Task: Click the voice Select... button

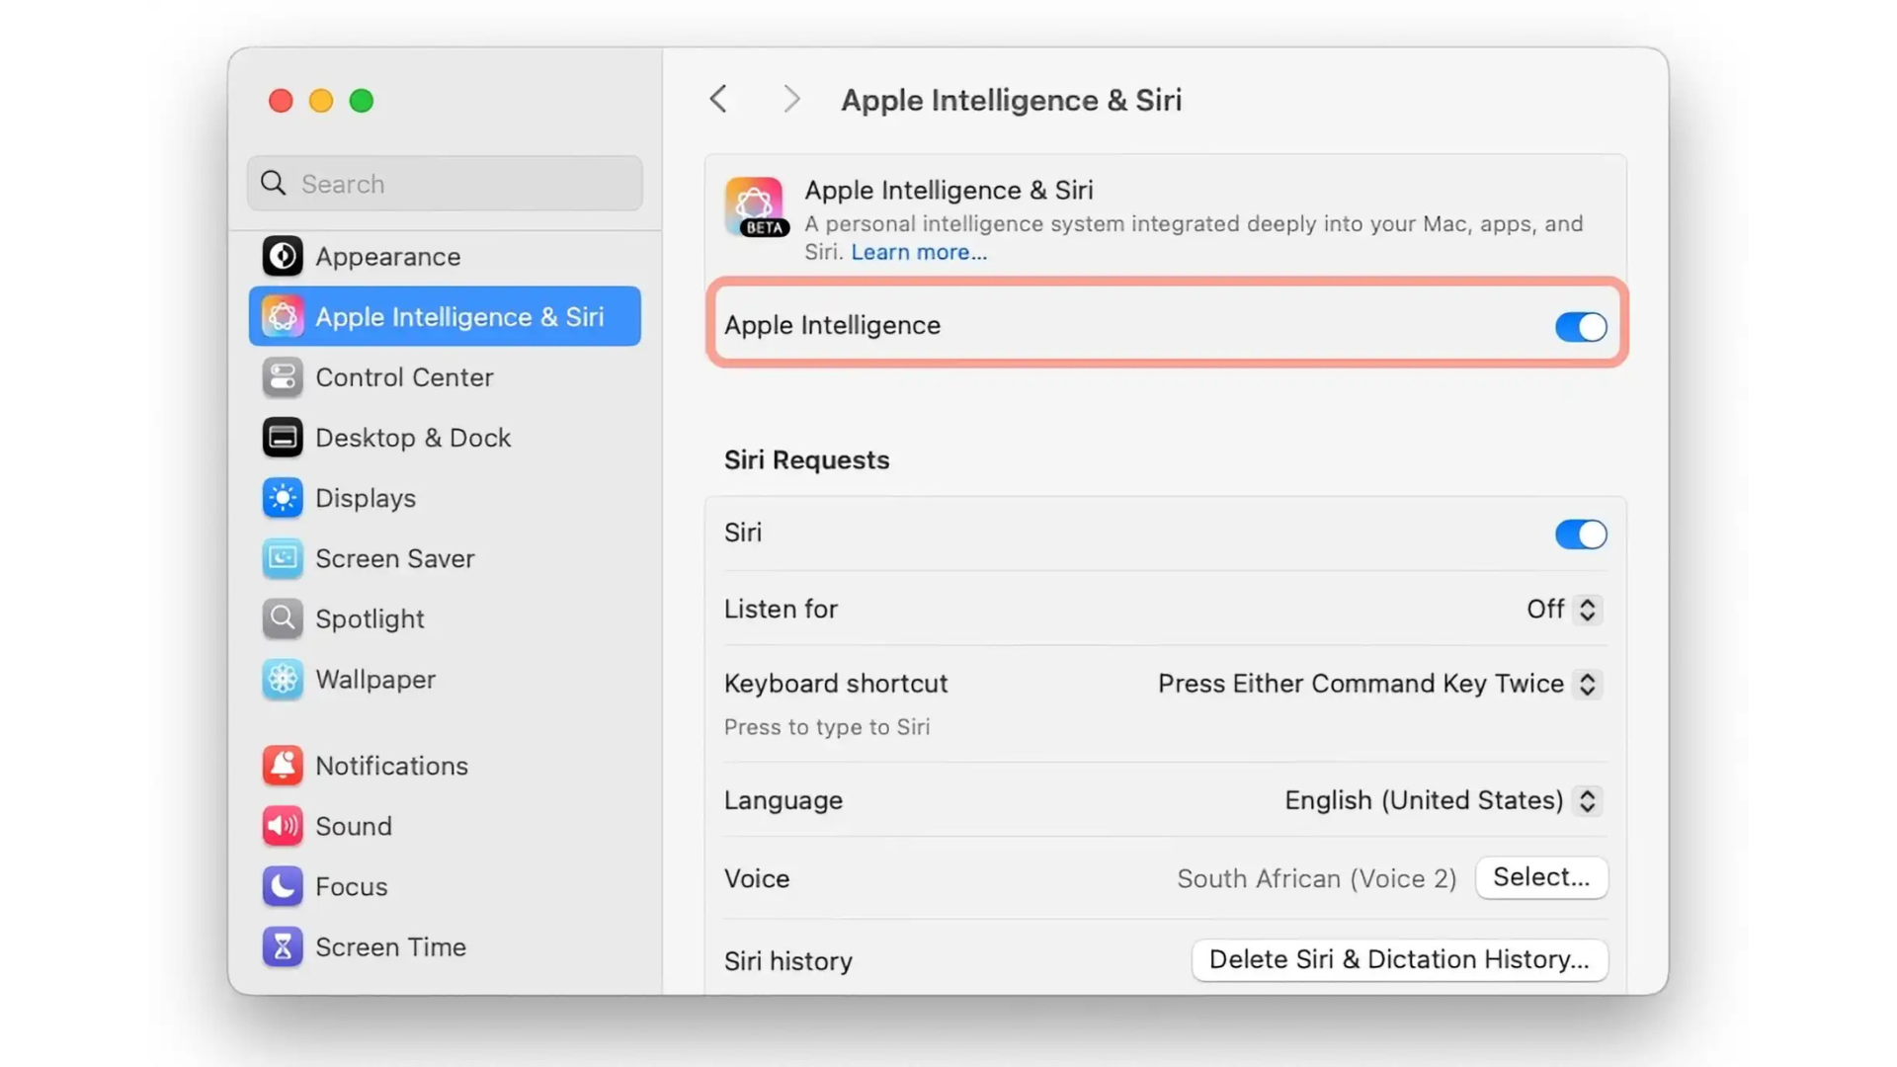Action: (1540, 877)
